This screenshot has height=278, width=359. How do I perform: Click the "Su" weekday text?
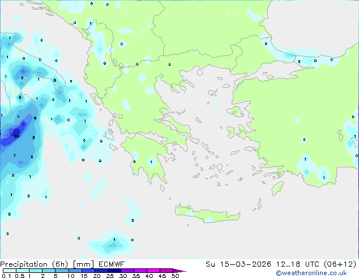pyautogui.click(x=210, y=264)
